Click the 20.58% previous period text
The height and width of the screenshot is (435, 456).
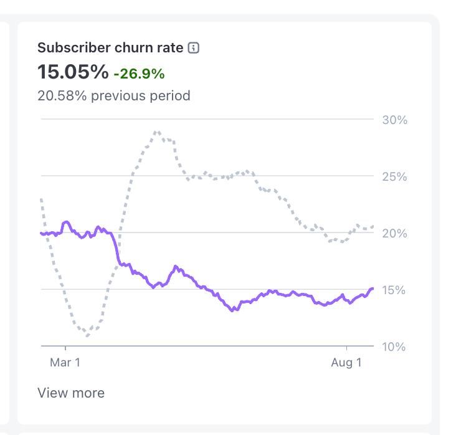(x=114, y=95)
